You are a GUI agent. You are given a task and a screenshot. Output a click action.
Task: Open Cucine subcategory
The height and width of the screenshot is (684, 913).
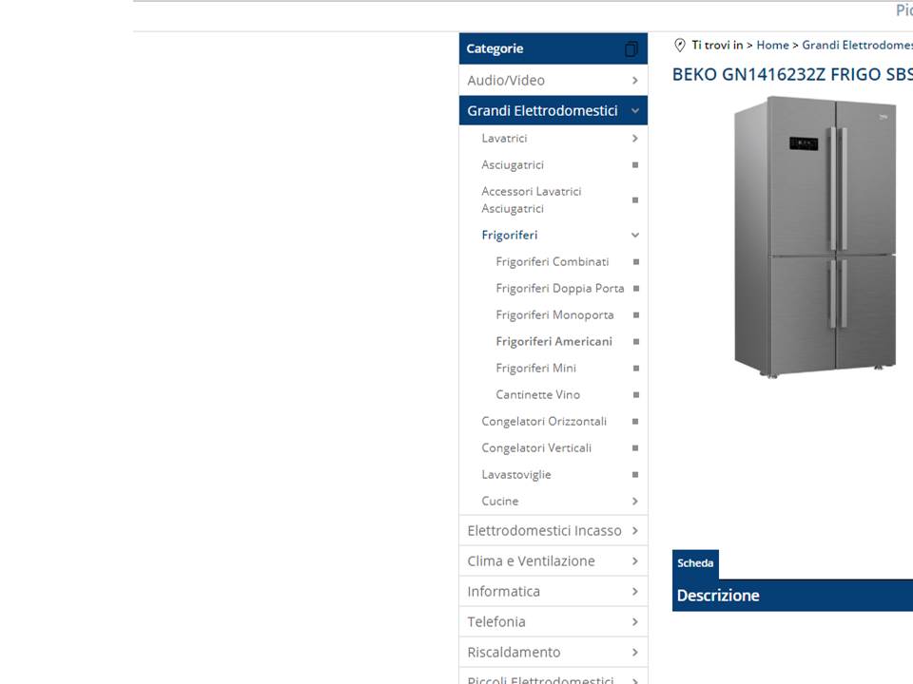(x=500, y=502)
